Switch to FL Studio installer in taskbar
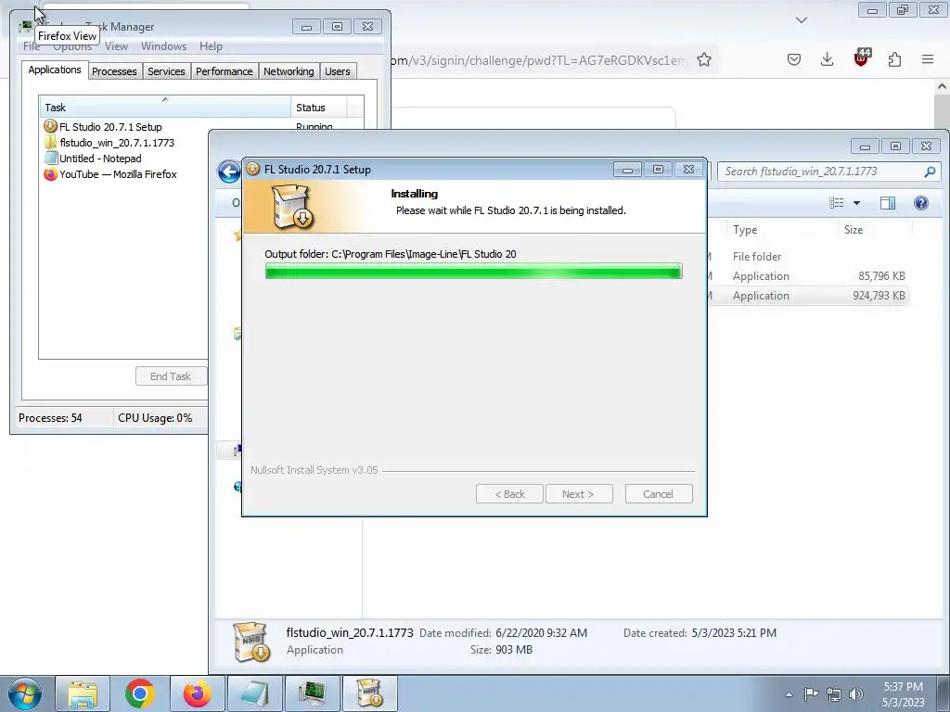The width and height of the screenshot is (950, 712). [370, 693]
